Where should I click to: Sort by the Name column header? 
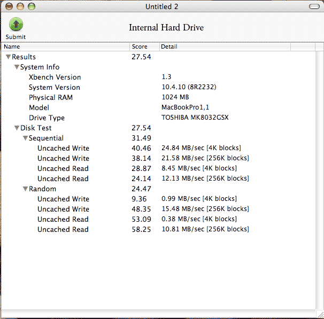(65, 46)
